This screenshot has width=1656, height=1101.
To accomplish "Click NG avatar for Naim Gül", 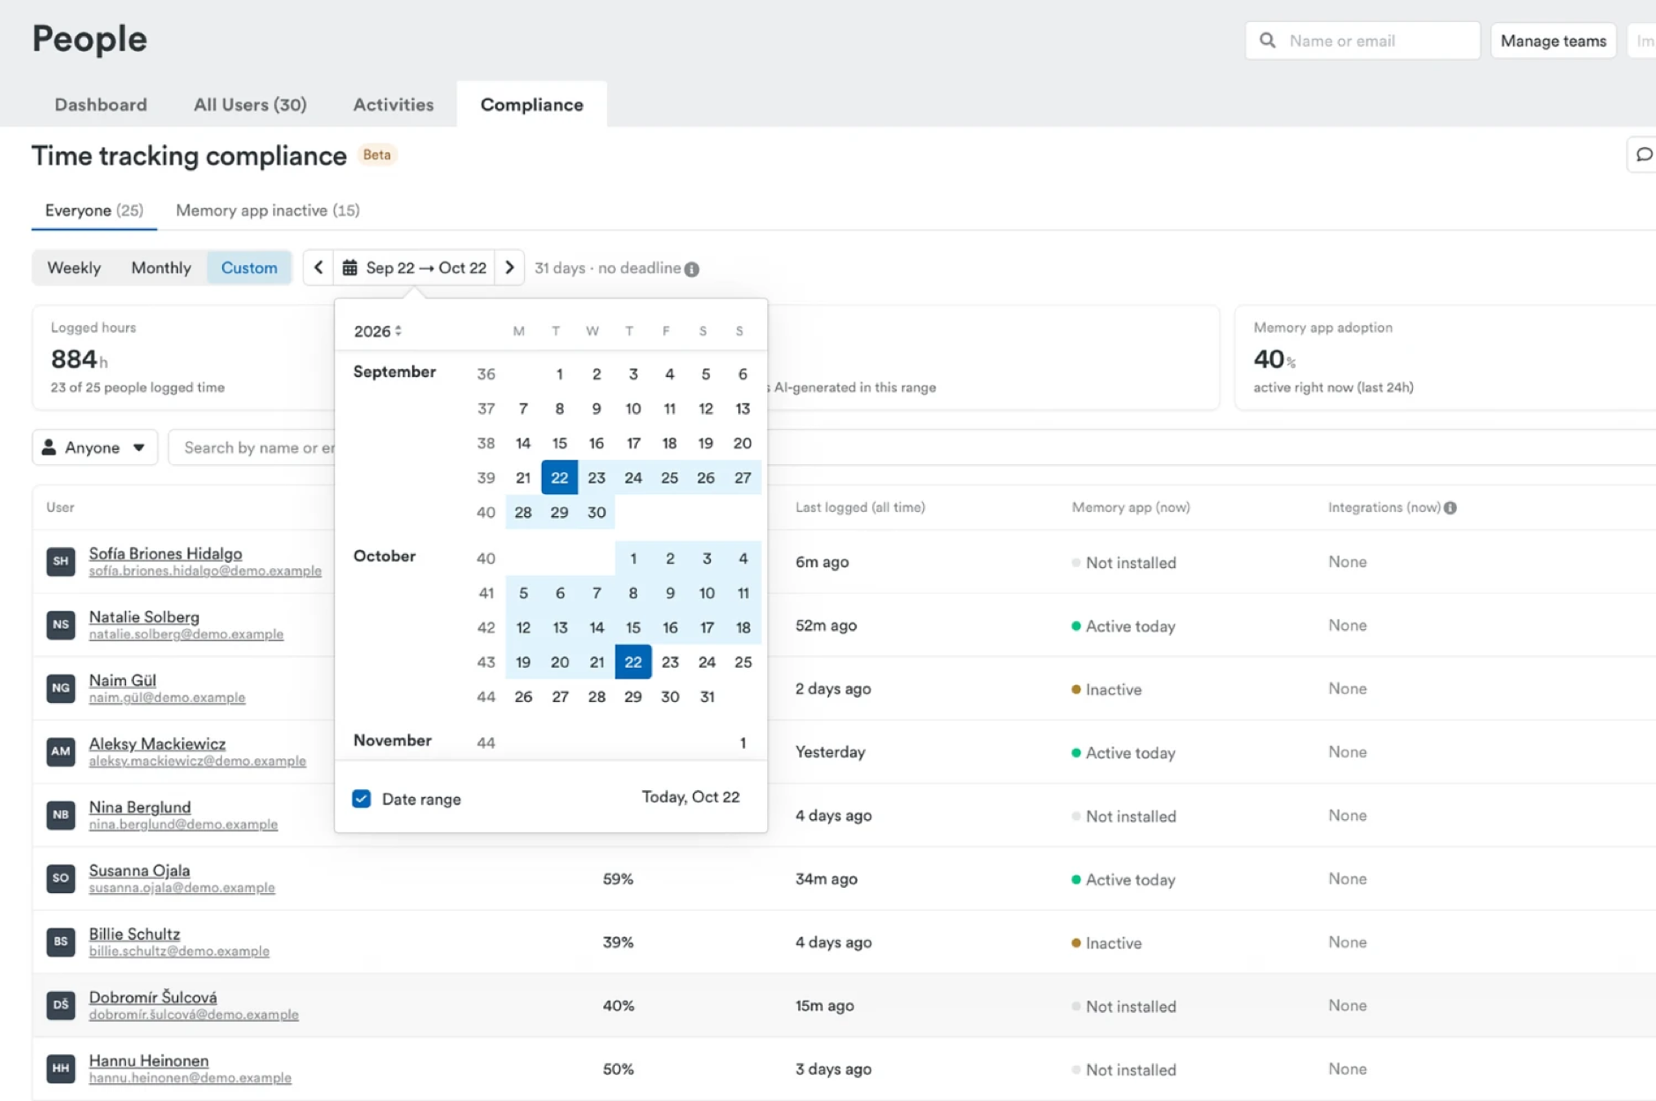I will (x=61, y=688).
